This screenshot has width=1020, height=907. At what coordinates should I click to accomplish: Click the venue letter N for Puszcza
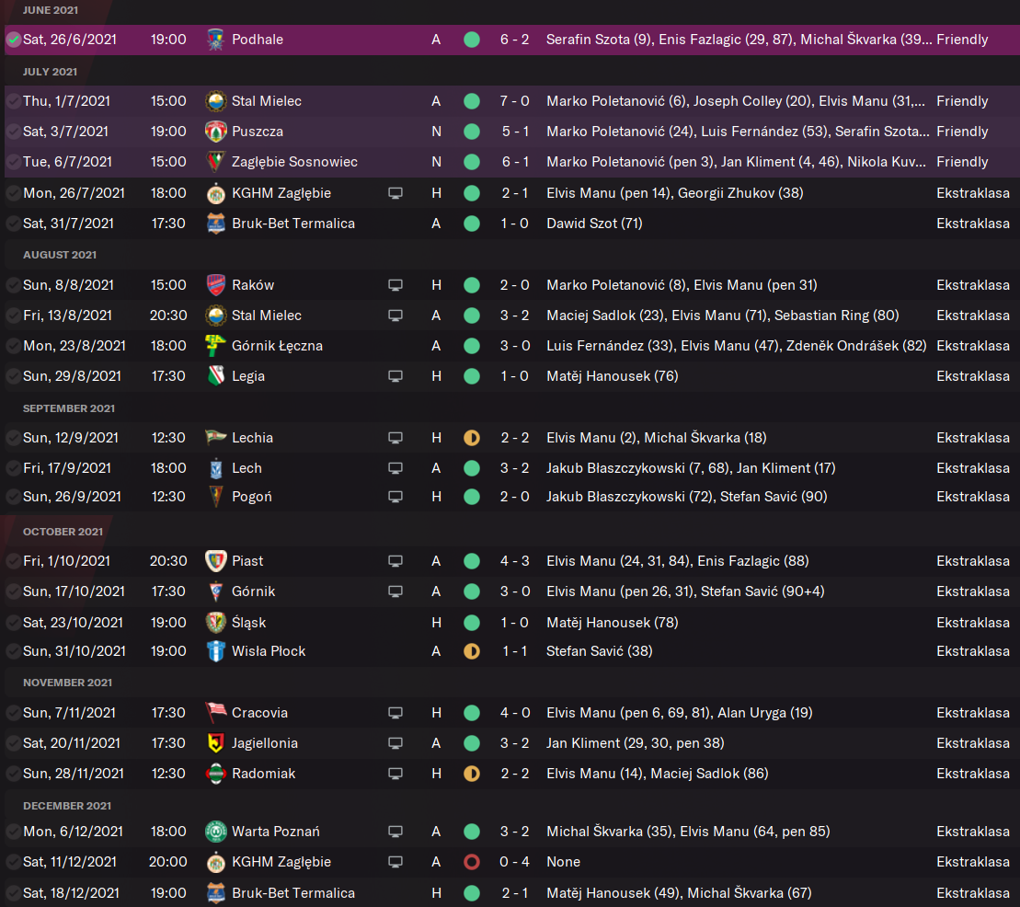[x=437, y=132]
